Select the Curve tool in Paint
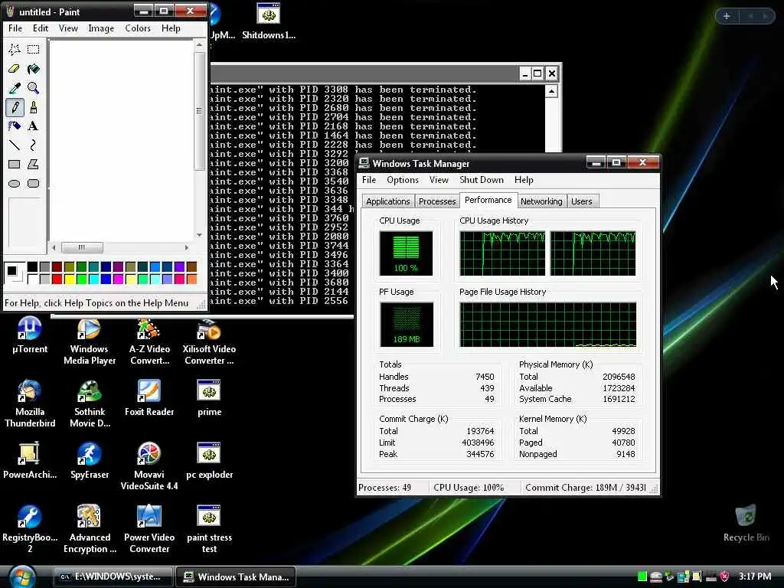 click(x=34, y=145)
